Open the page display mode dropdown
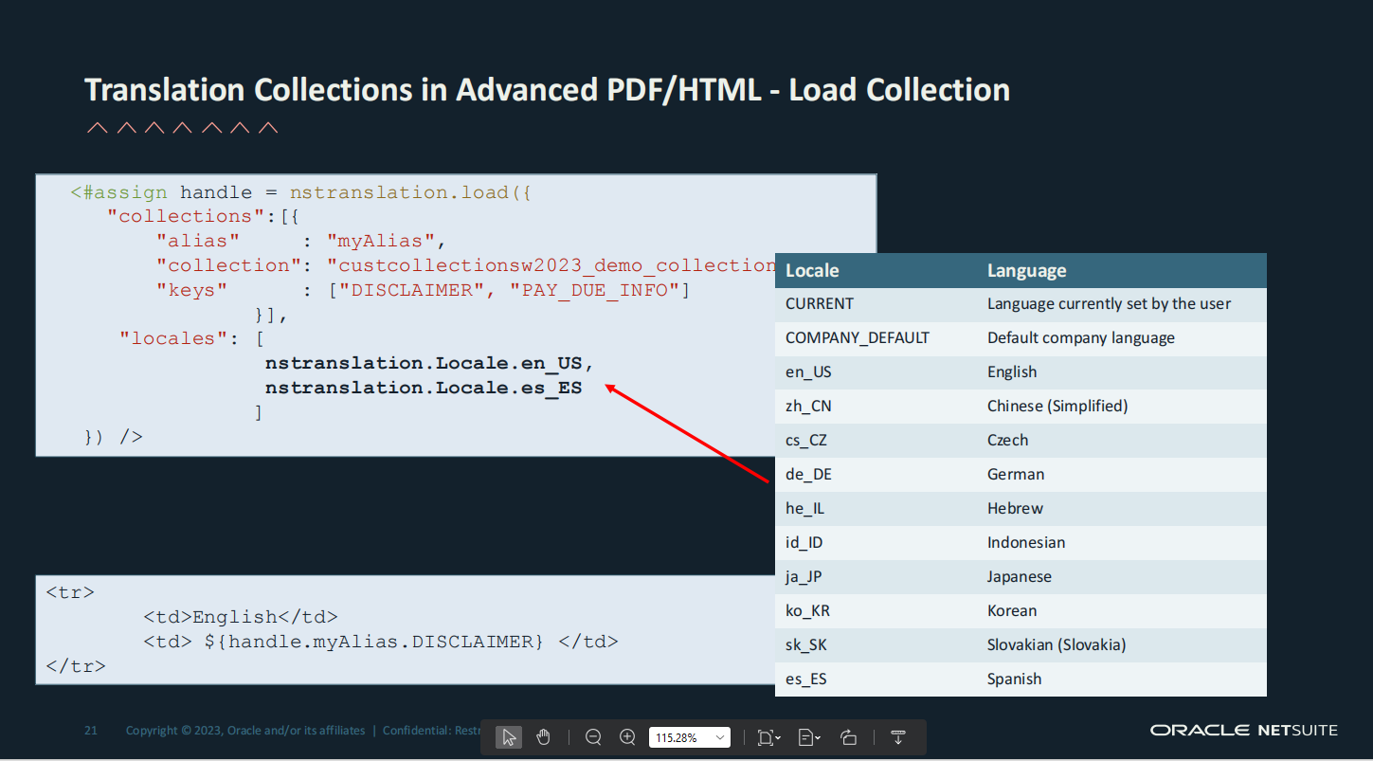1373x761 pixels. coord(808,737)
